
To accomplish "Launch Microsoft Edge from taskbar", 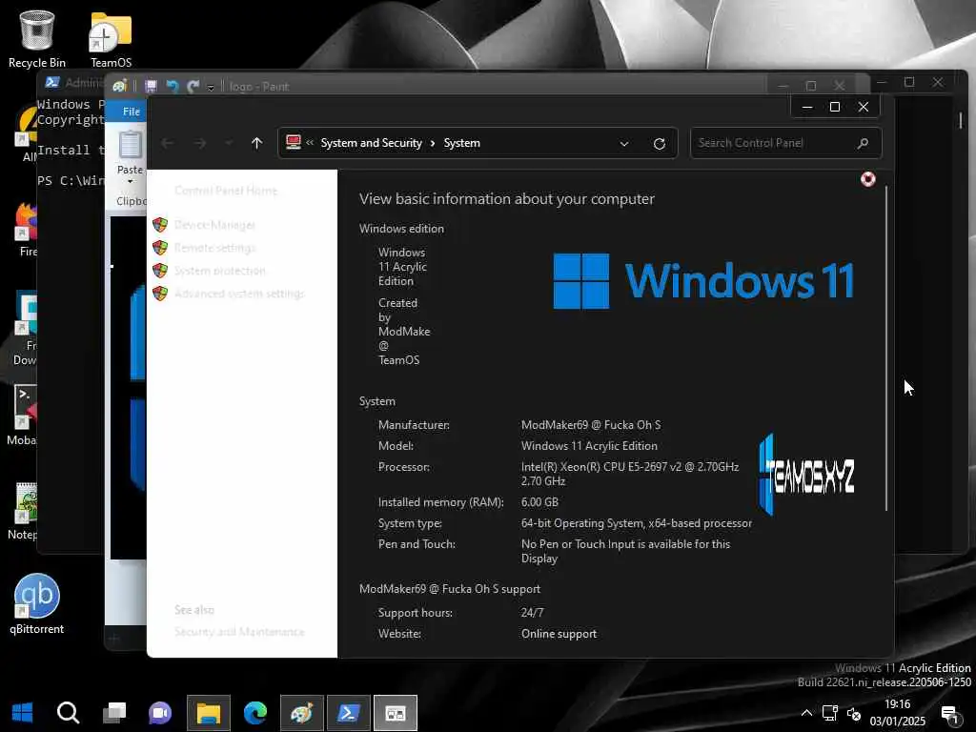I will (255, 713).
